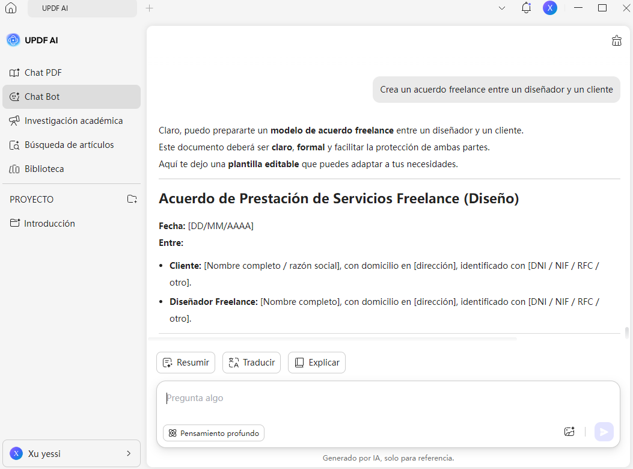Expand the Xu yessi account chevron
633x469 pixels.
129,453
